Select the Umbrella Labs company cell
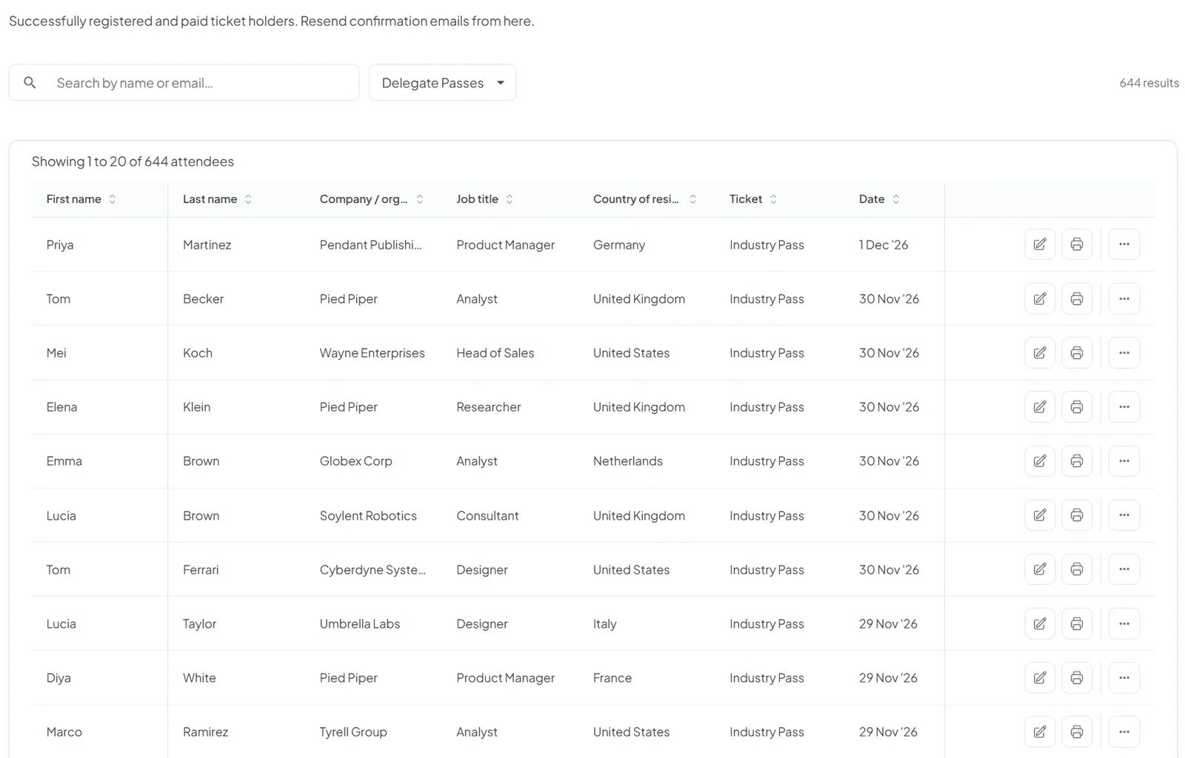The height and width of the screenshot is (758, 1185). tap(360, 624)
